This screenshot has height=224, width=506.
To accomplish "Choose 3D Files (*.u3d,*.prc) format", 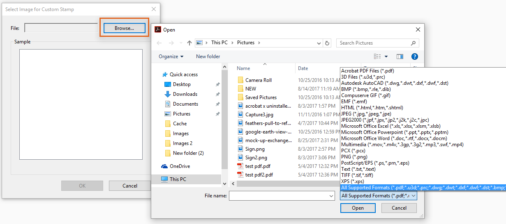I will tap(363, 77).
